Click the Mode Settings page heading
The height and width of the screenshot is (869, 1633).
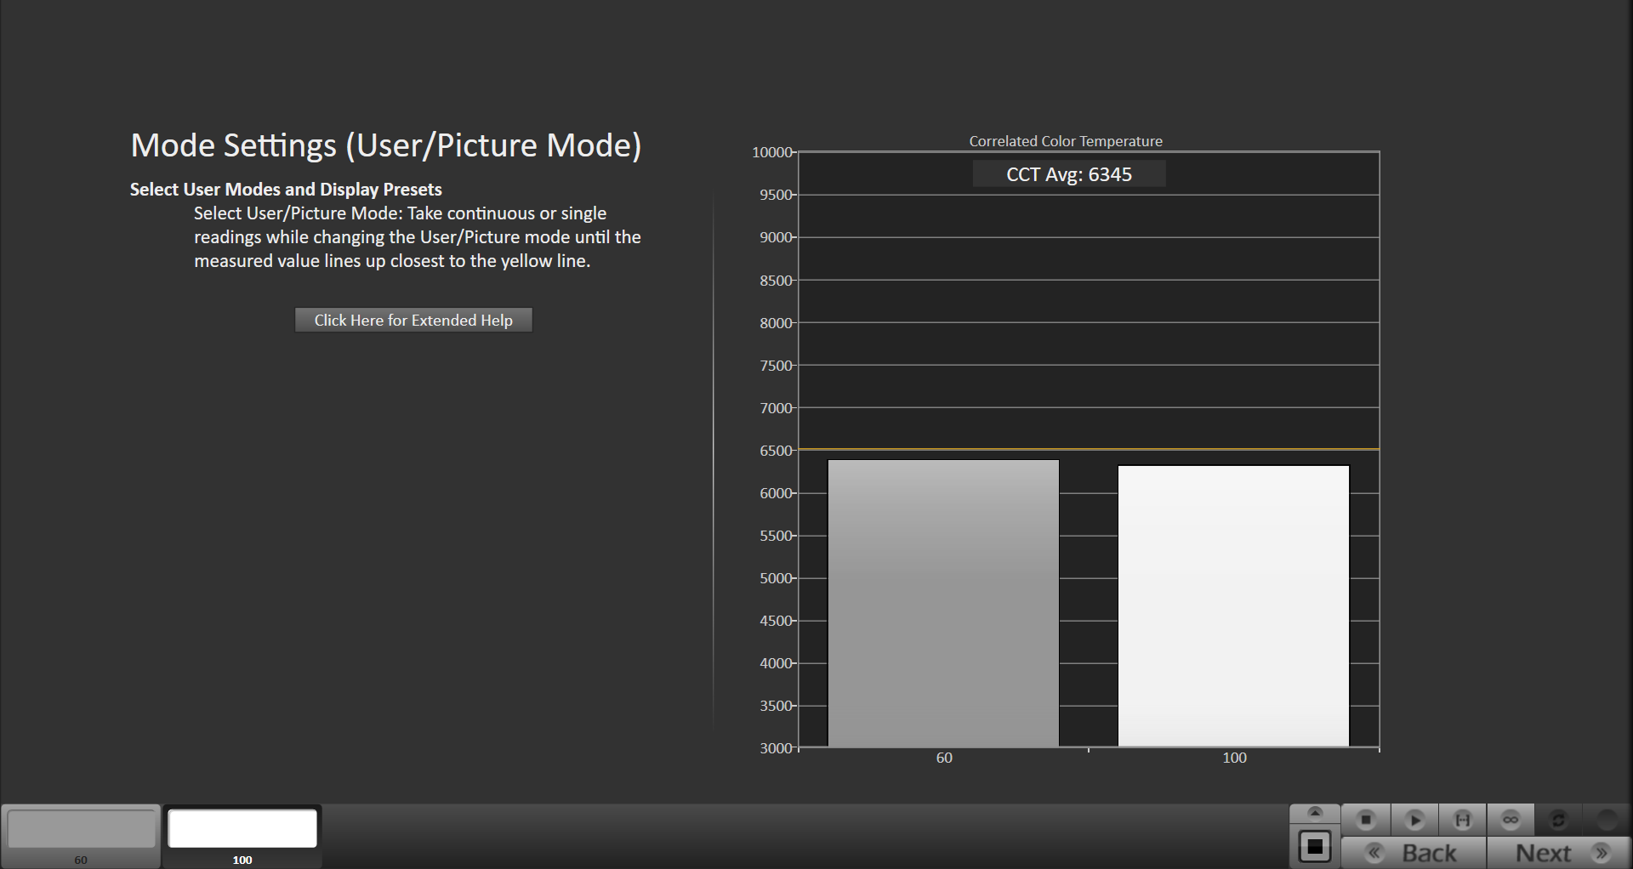click(386, 145)
